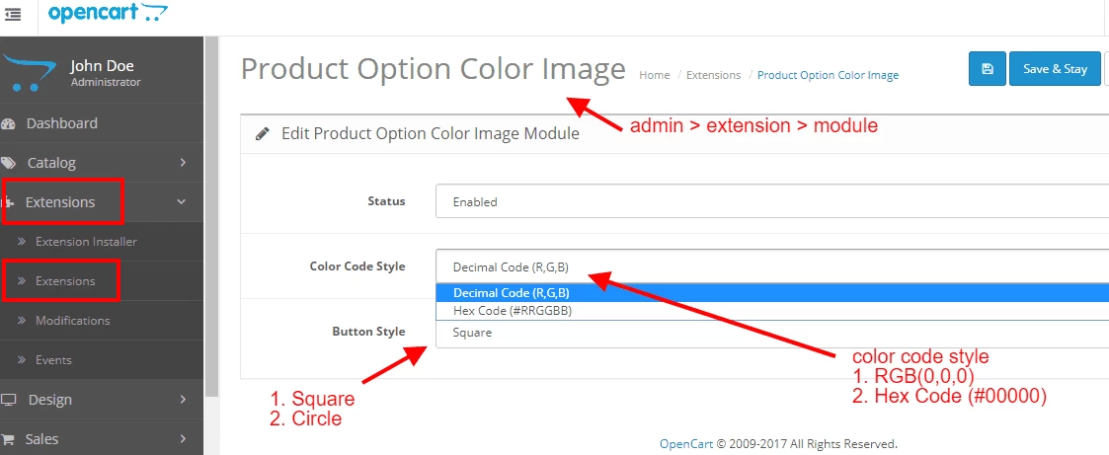Open the Status dropdown showing Enabled
Viewport: 1109px width, 455px height.
[770, 201]
